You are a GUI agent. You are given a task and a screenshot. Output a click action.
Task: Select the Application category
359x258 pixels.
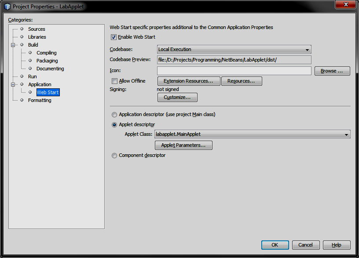click(x=40, y=84)
